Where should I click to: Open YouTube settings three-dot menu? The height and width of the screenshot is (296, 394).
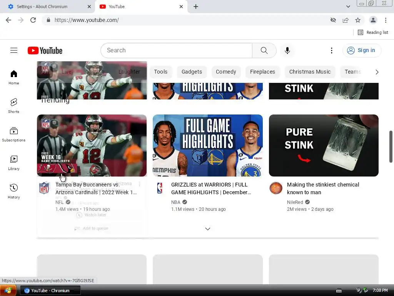pos(331,50)
